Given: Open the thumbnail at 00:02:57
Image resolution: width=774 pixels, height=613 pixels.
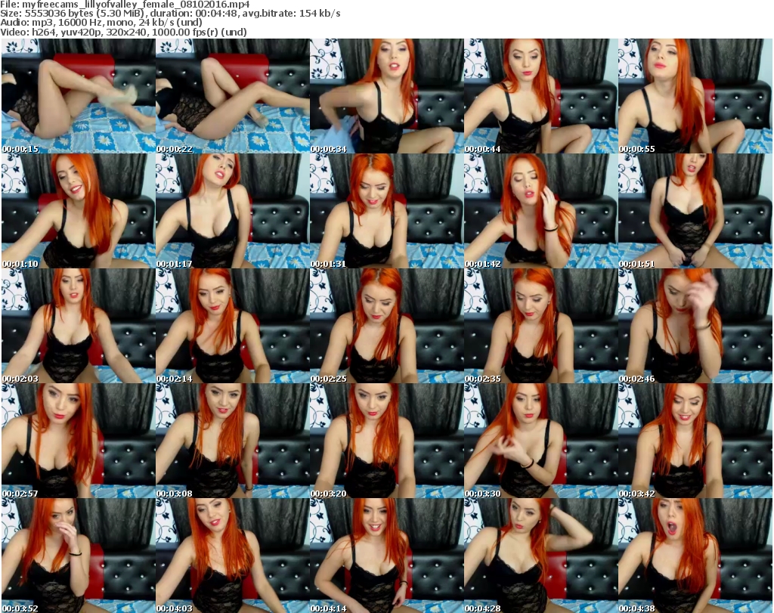Looking at the screenshot, I should 78,441.
